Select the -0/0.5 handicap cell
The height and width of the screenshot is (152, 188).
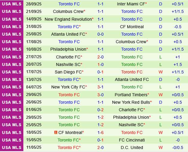click(x=178, y=148)
